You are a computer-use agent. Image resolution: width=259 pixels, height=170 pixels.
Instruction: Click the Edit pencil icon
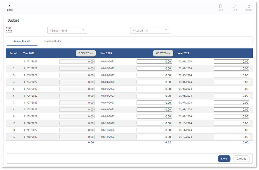[235, 6]
